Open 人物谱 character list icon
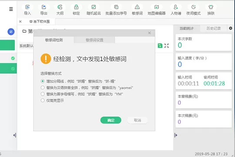235x157 pixels. pyautogui.click(x=176, y=10)
